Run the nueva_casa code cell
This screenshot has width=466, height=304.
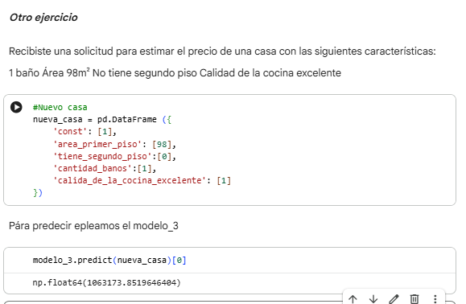(x=16, y=107)
